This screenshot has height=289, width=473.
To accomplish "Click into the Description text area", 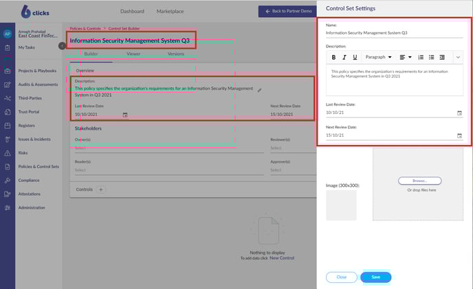I will click(395, 80).
